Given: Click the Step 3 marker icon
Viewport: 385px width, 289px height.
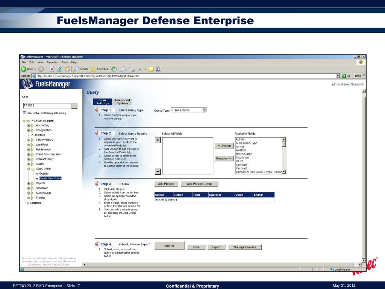Looking at the screenshot, I should (x=97, y=184).
